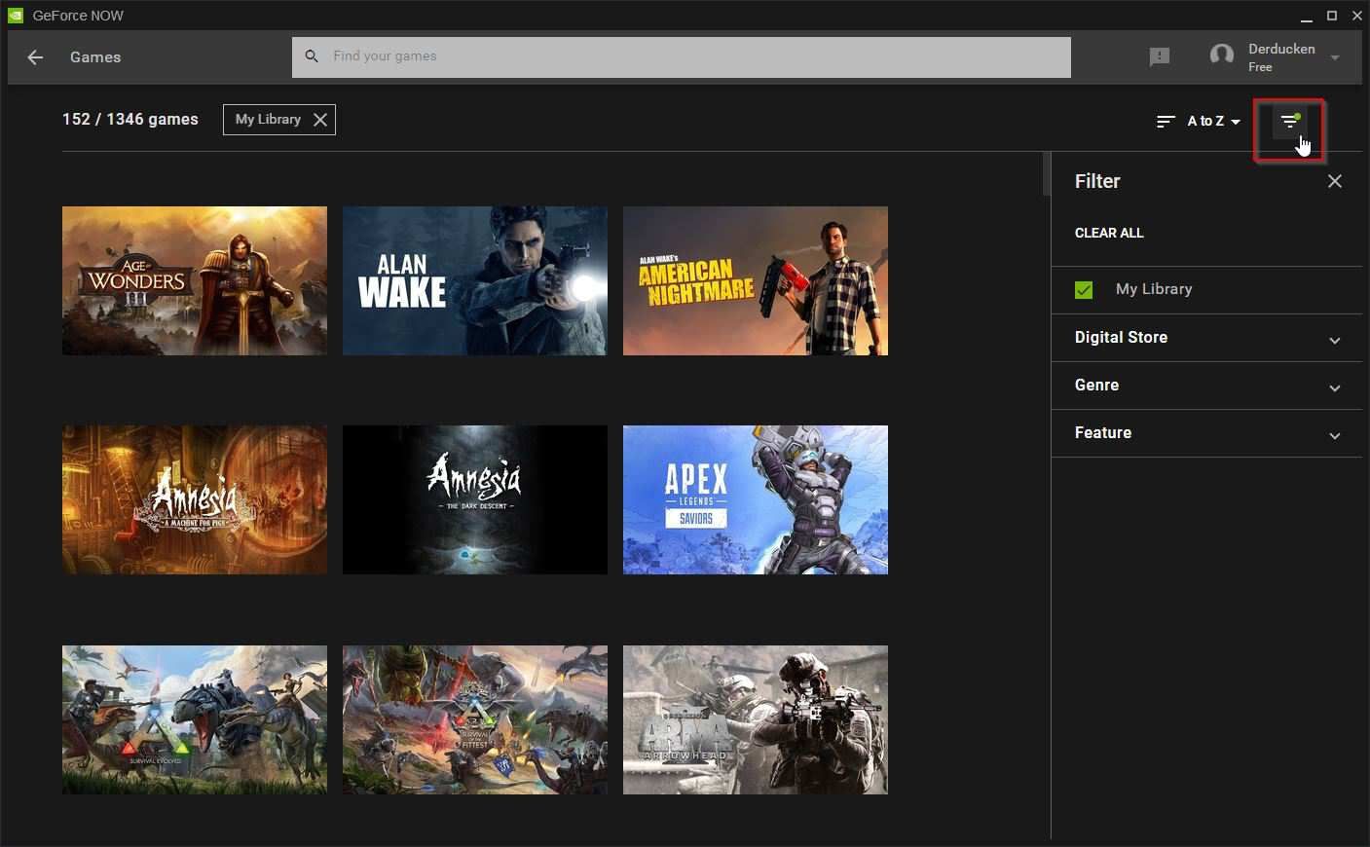Open the Derducken account dropdown arrow
Image resolution: width=1370 pixels, height=847 pixels.
(1335, 57)
